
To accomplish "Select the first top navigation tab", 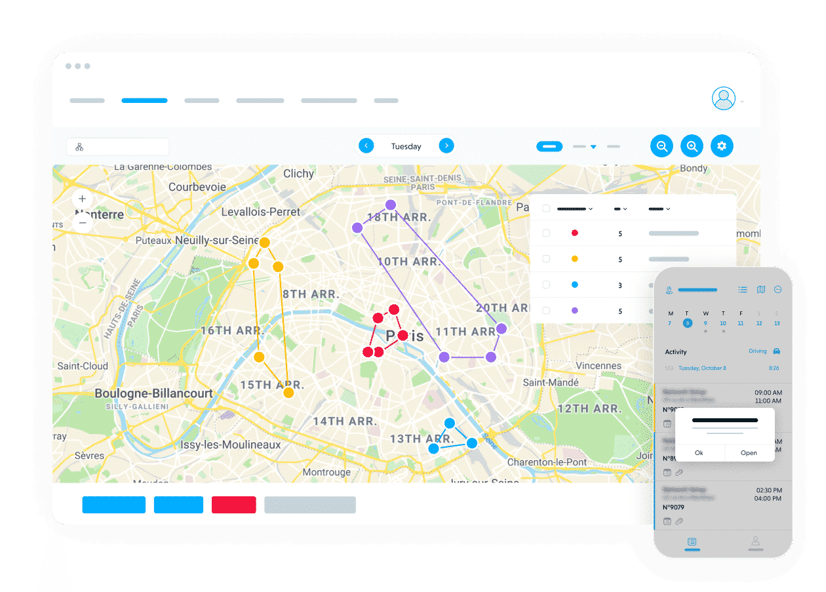I will [x=87, y=101].
